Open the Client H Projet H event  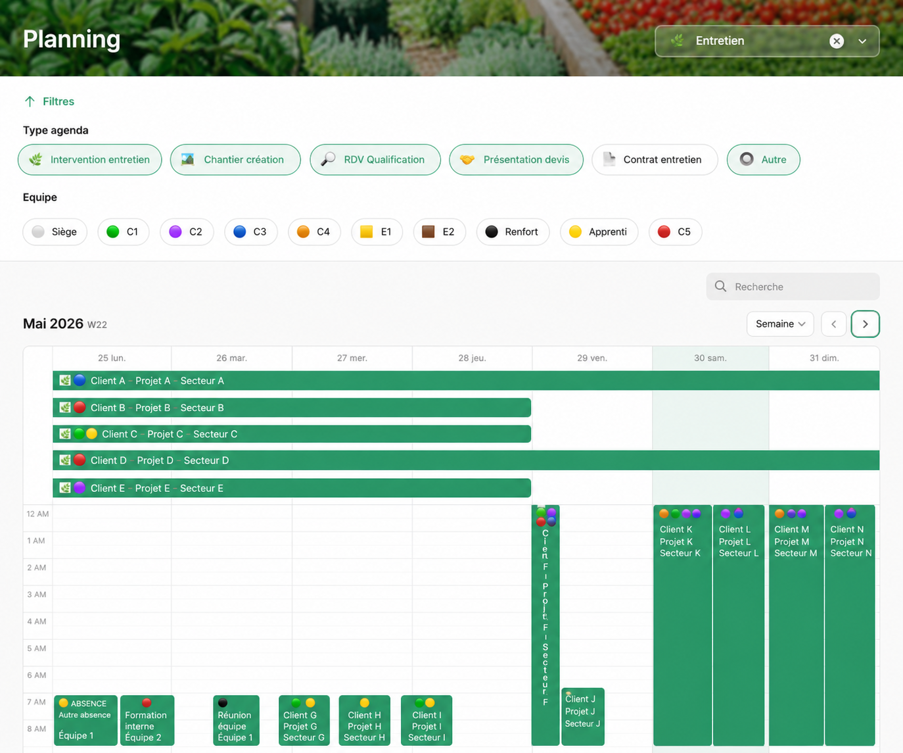pos(365,720)
